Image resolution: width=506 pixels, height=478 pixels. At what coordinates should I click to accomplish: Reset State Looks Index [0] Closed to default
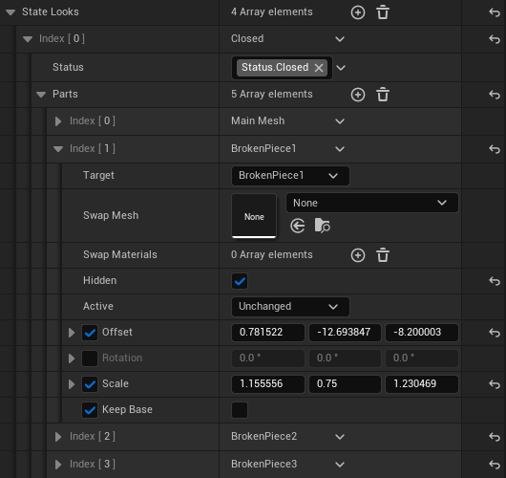[x=495, y=39]
